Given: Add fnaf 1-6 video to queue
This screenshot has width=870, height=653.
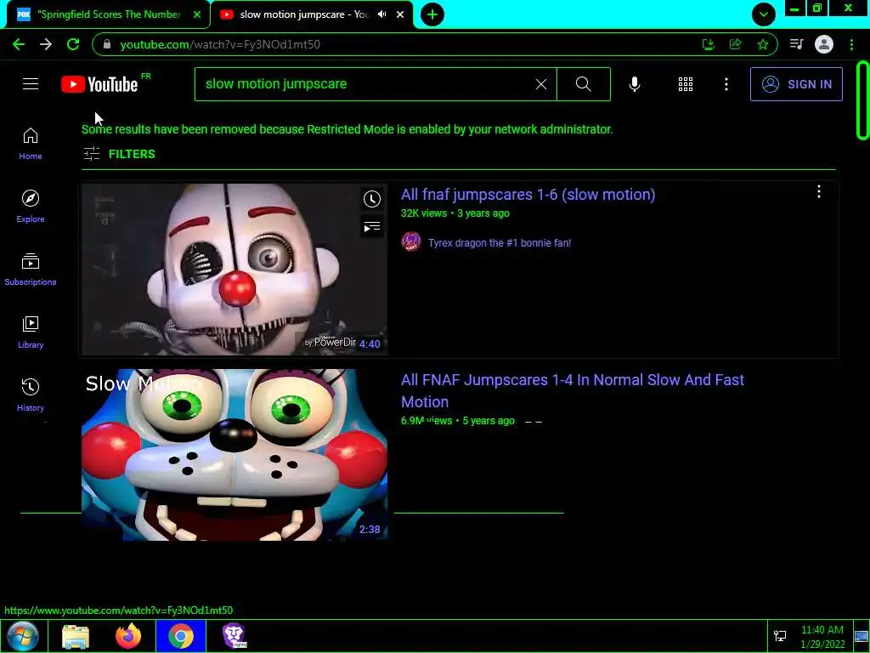Looking at the screenshot, I should tap(372, 227).
